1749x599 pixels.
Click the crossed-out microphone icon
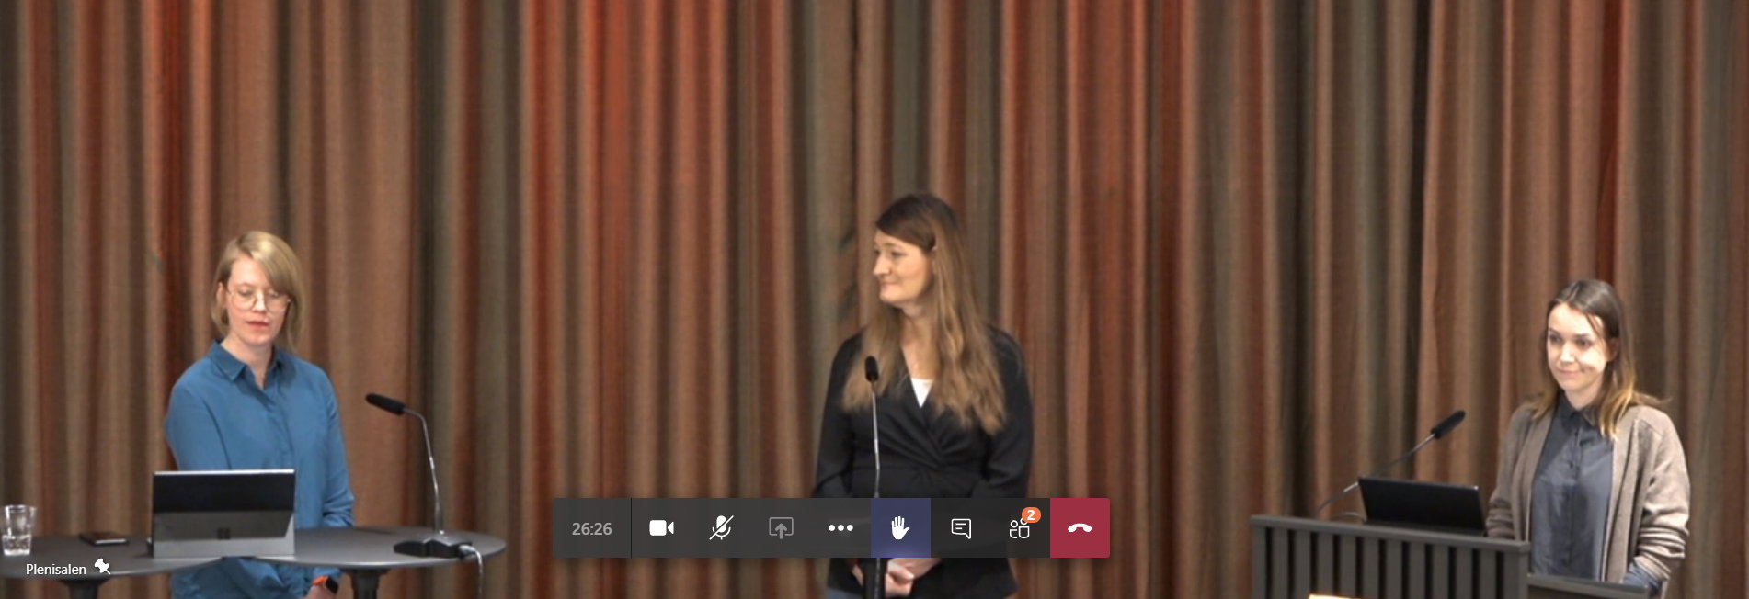(721, 528)
